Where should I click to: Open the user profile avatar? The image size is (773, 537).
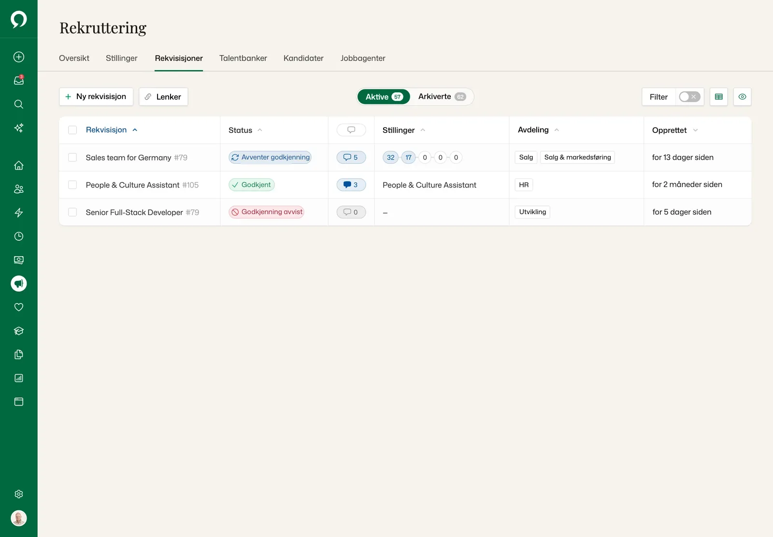pos(19,518)
